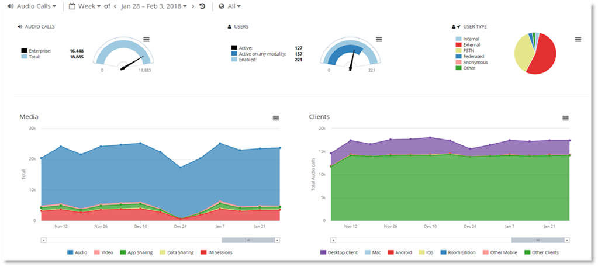
Task: Open the Users gauge hamburger menu
Action: 379,39
